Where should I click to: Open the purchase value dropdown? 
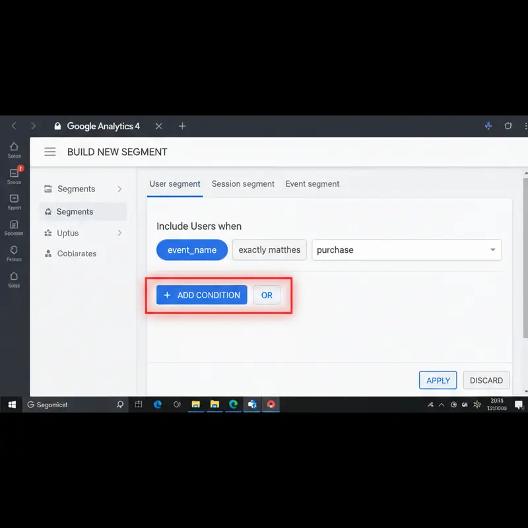[x=492, y=250]
